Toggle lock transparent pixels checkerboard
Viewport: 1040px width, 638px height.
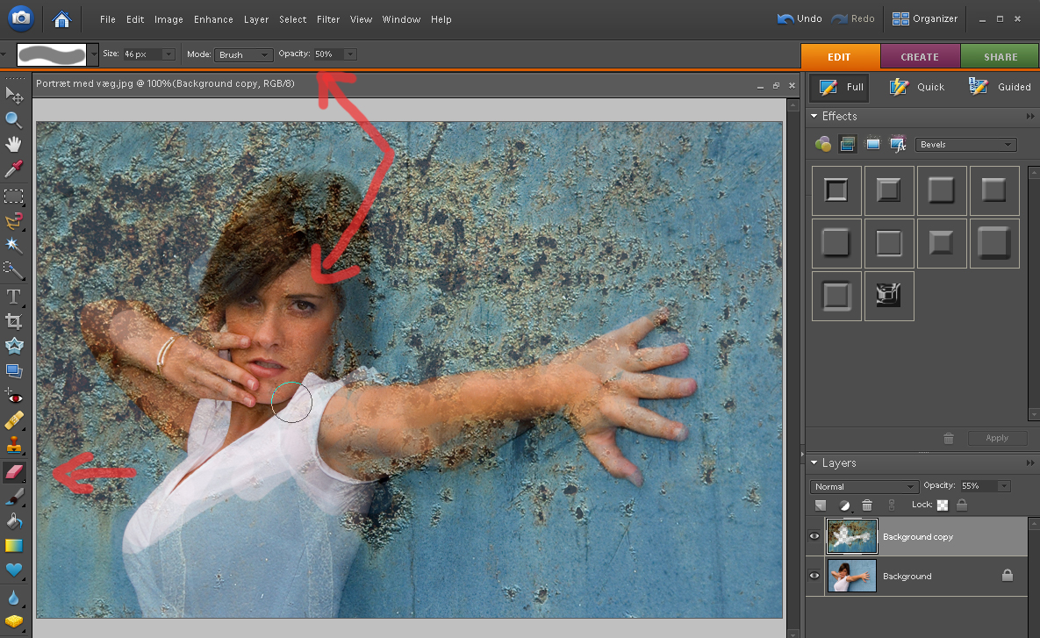(x=943, y=505)
